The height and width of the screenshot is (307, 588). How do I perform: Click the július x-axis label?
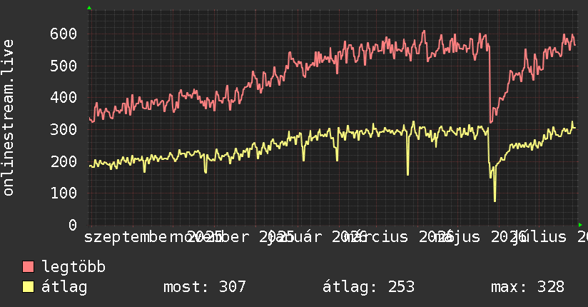point(539,237)
